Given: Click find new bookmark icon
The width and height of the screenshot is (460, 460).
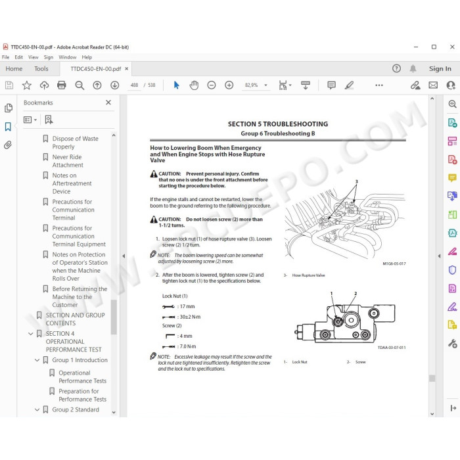Looking at the screenshot, I should pyautogui.click(x=49, y=120).
